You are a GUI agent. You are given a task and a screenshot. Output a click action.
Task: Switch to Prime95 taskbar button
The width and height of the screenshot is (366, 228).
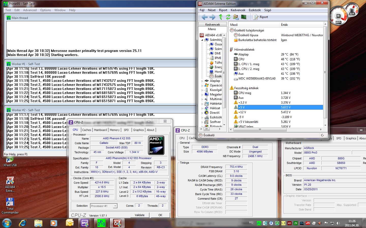101,223
